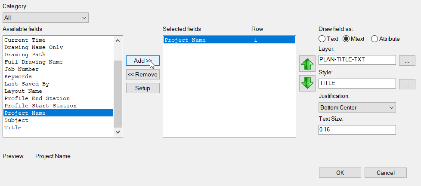
Task: Select Current Time in Available fields
Action: [x=59, y=40]
